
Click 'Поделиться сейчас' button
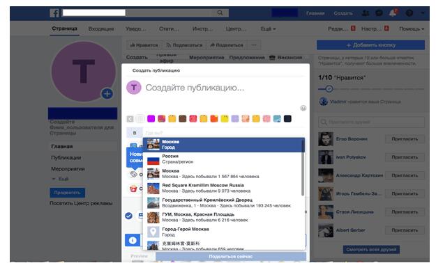coord(231,257)
